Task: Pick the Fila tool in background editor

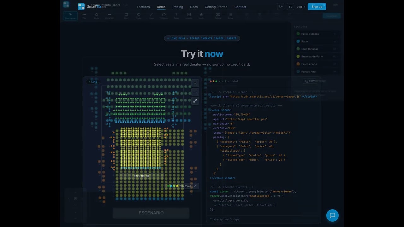Action: [x=84, y=16]
